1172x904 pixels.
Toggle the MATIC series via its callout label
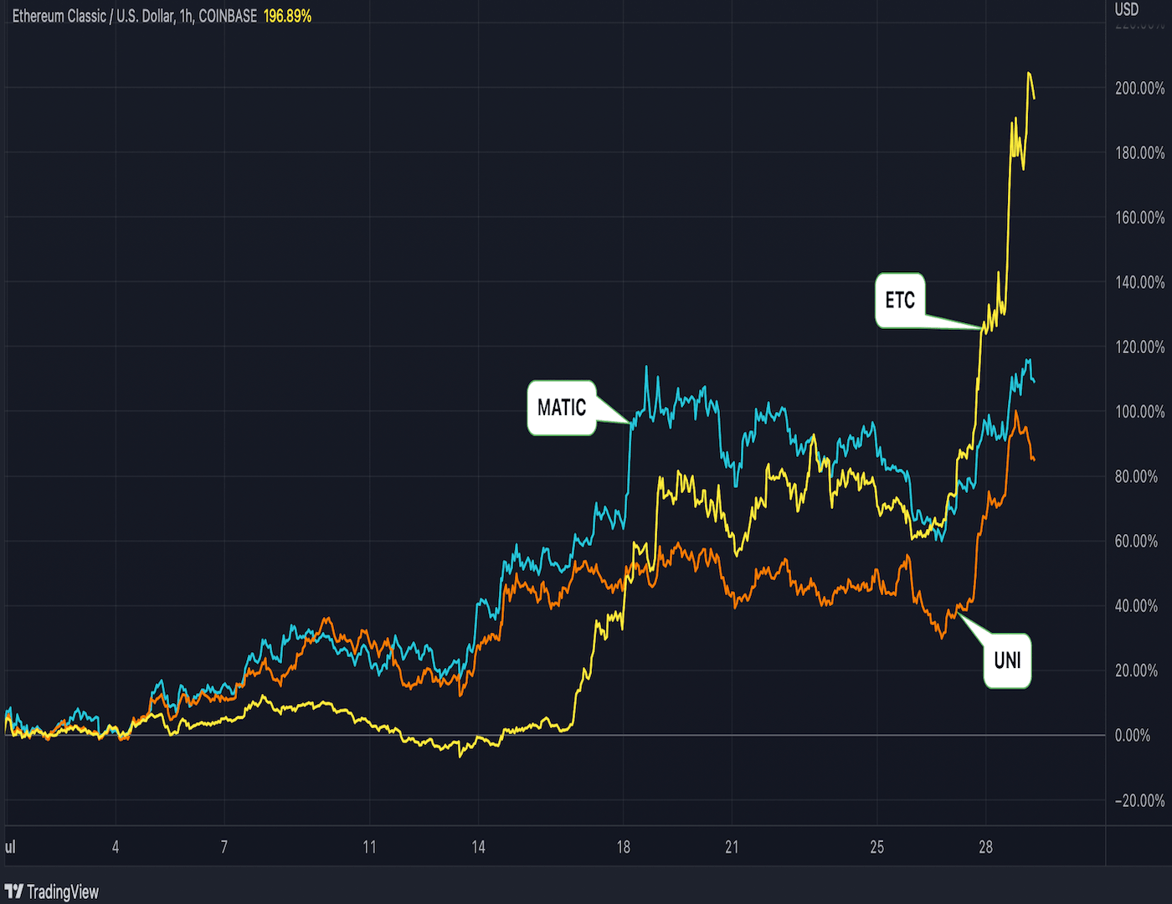(x=562, y=408)
